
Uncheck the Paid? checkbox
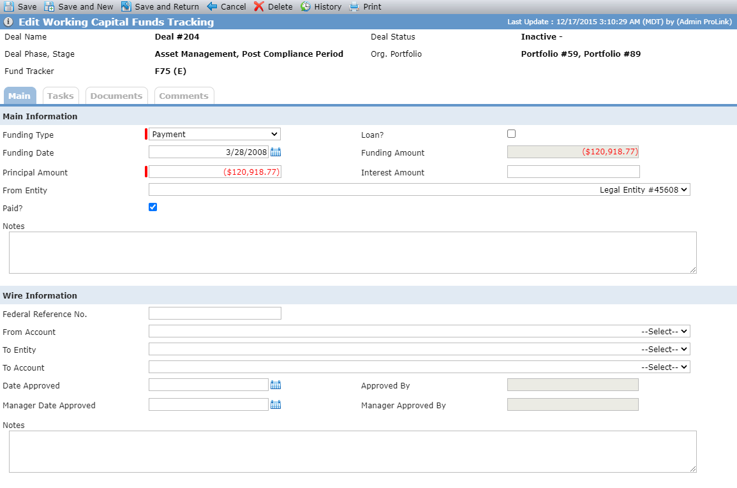(x=153, y=207)
